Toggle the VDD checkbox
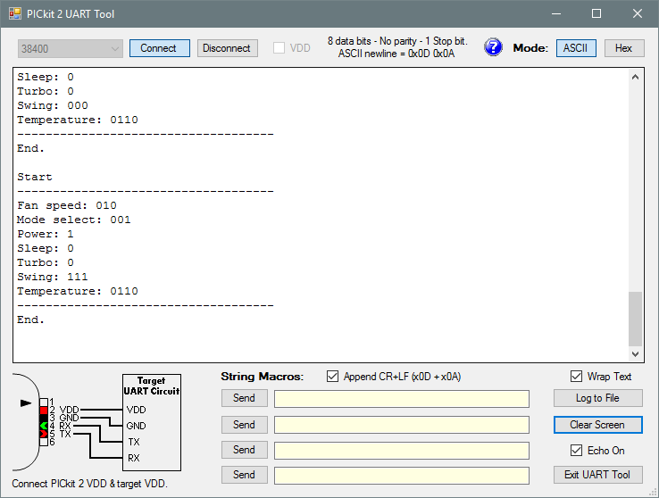The width and height of the screenshot is (659, 498). [279, 48]
